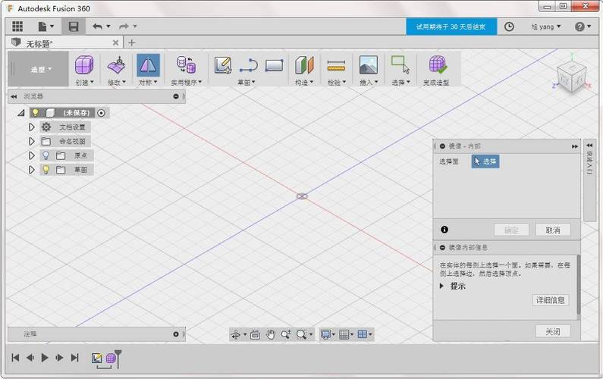Expand the 文档设置 tree node

[x=32, y=127]
